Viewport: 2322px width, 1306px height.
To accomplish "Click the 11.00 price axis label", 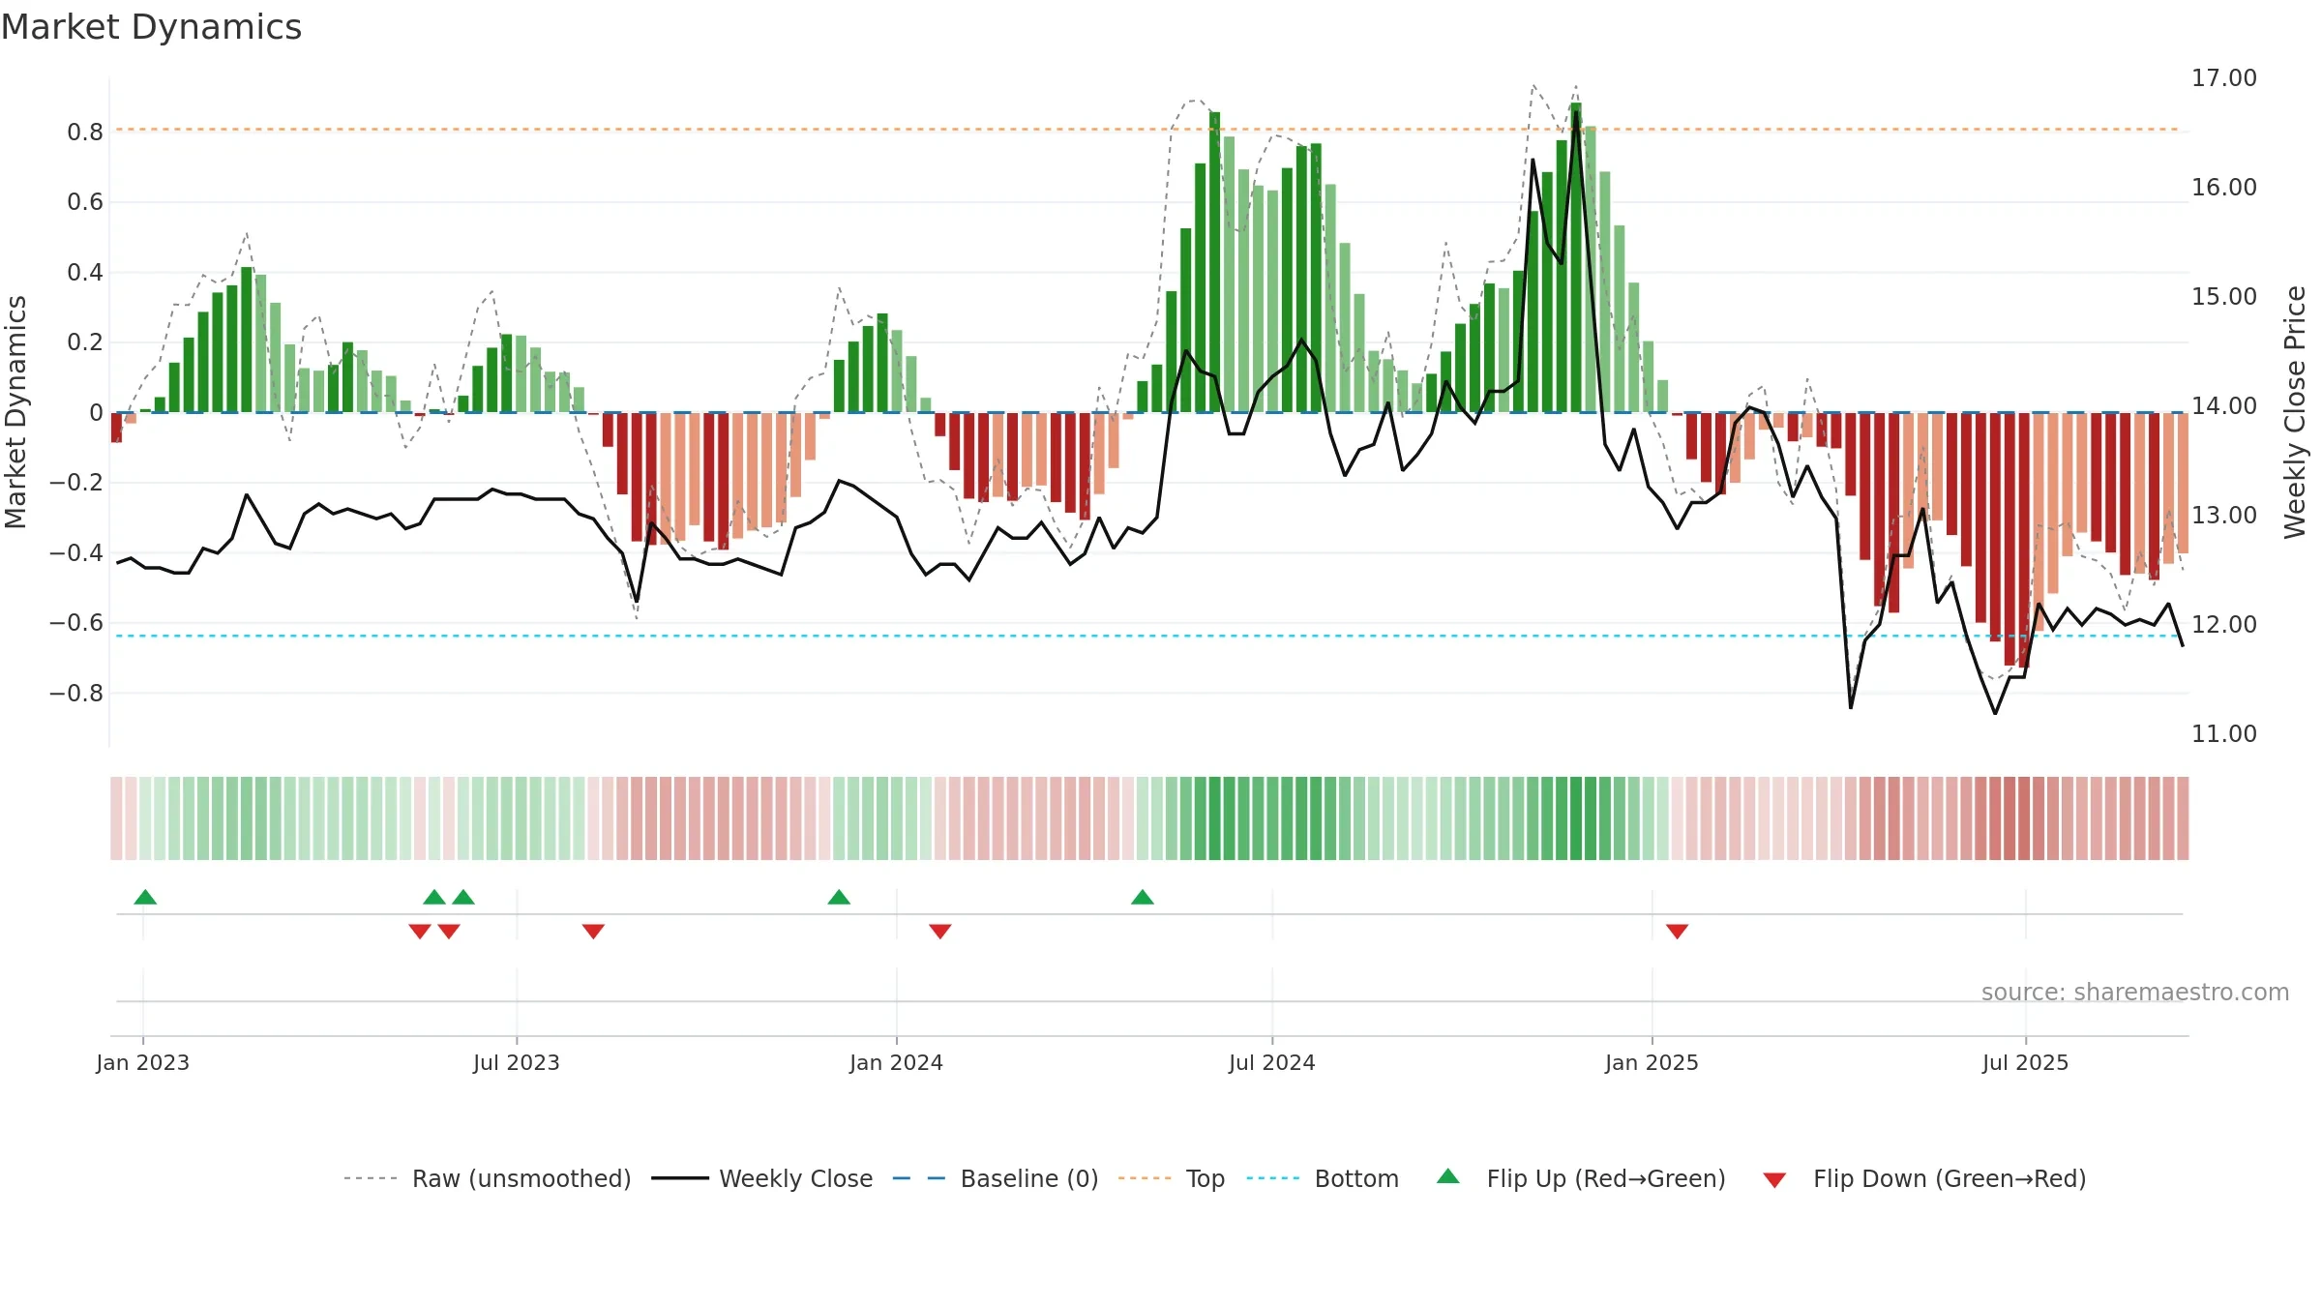I will click(x=2224, y=733).
